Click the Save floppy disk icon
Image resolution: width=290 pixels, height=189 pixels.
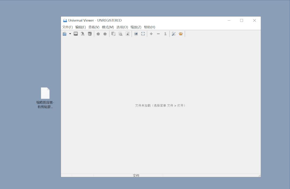(x=76, y=34)
